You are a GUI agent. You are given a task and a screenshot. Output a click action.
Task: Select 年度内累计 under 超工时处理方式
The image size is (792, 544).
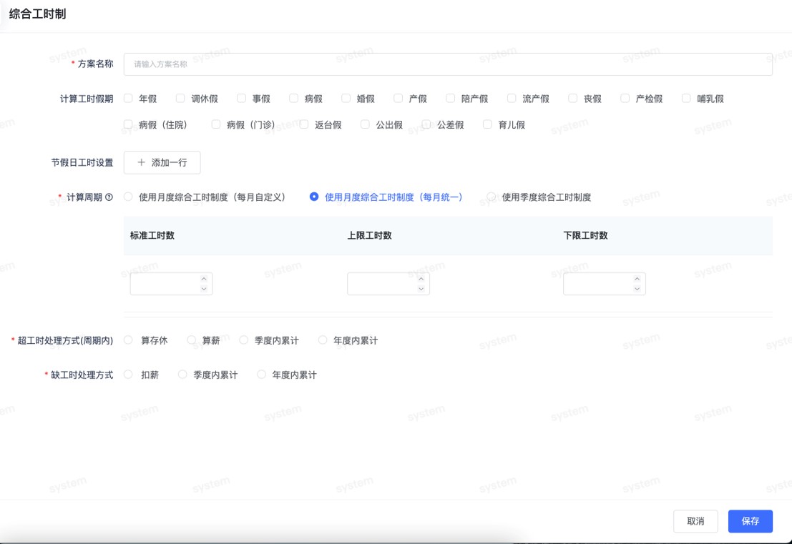tap(323, 340)
